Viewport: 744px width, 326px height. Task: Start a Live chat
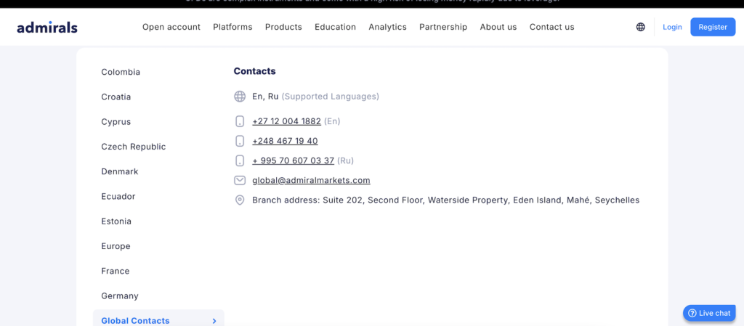708,313
